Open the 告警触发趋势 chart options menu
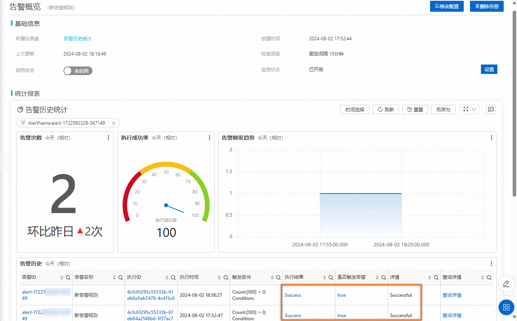 click(492, 138)
